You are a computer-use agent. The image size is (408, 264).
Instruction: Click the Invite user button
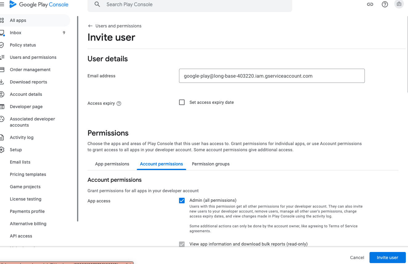tap(387, 258)
